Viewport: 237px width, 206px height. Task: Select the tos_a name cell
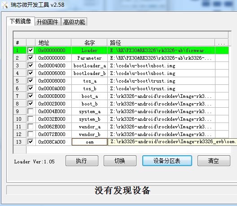(x=89, y=81)
